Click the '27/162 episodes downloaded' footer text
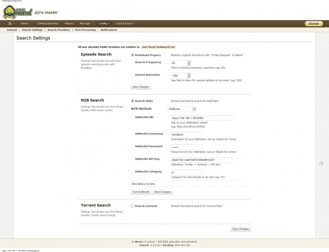The height and width of the screenshot is (252, 329). (x=177, y=242)
